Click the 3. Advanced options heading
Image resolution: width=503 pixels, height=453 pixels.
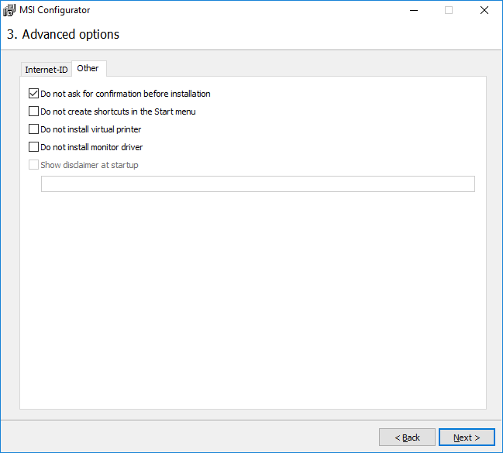63,34
